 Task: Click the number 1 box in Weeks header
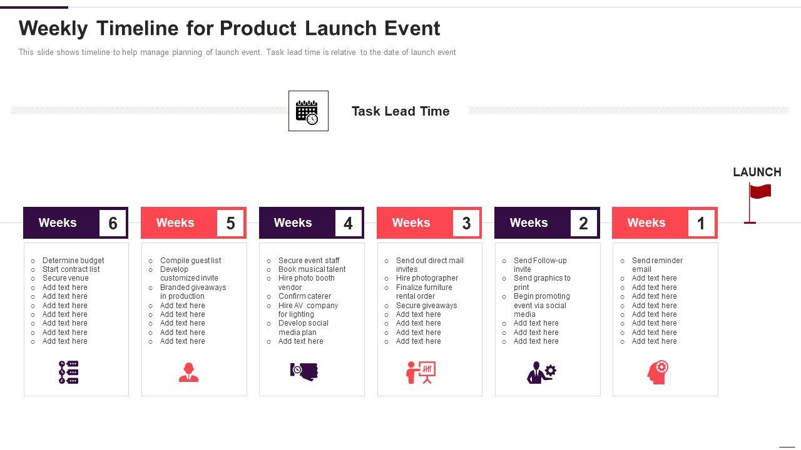pos(701,223)
